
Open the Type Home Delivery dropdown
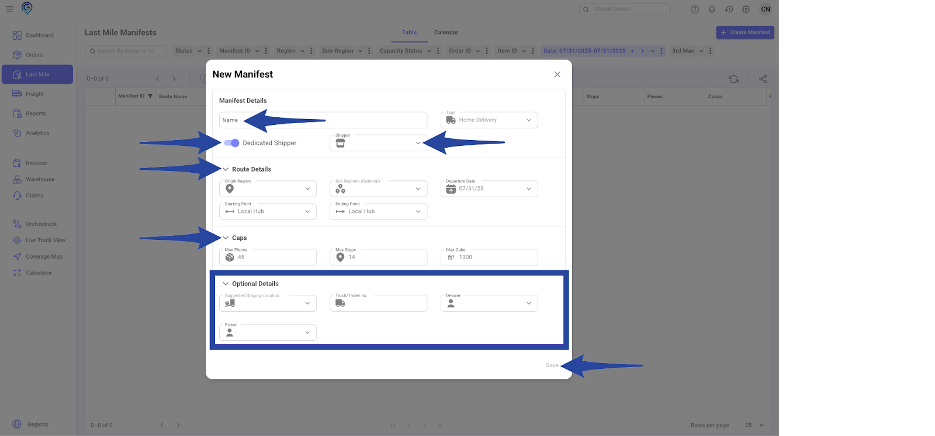[x=489, y=120]
